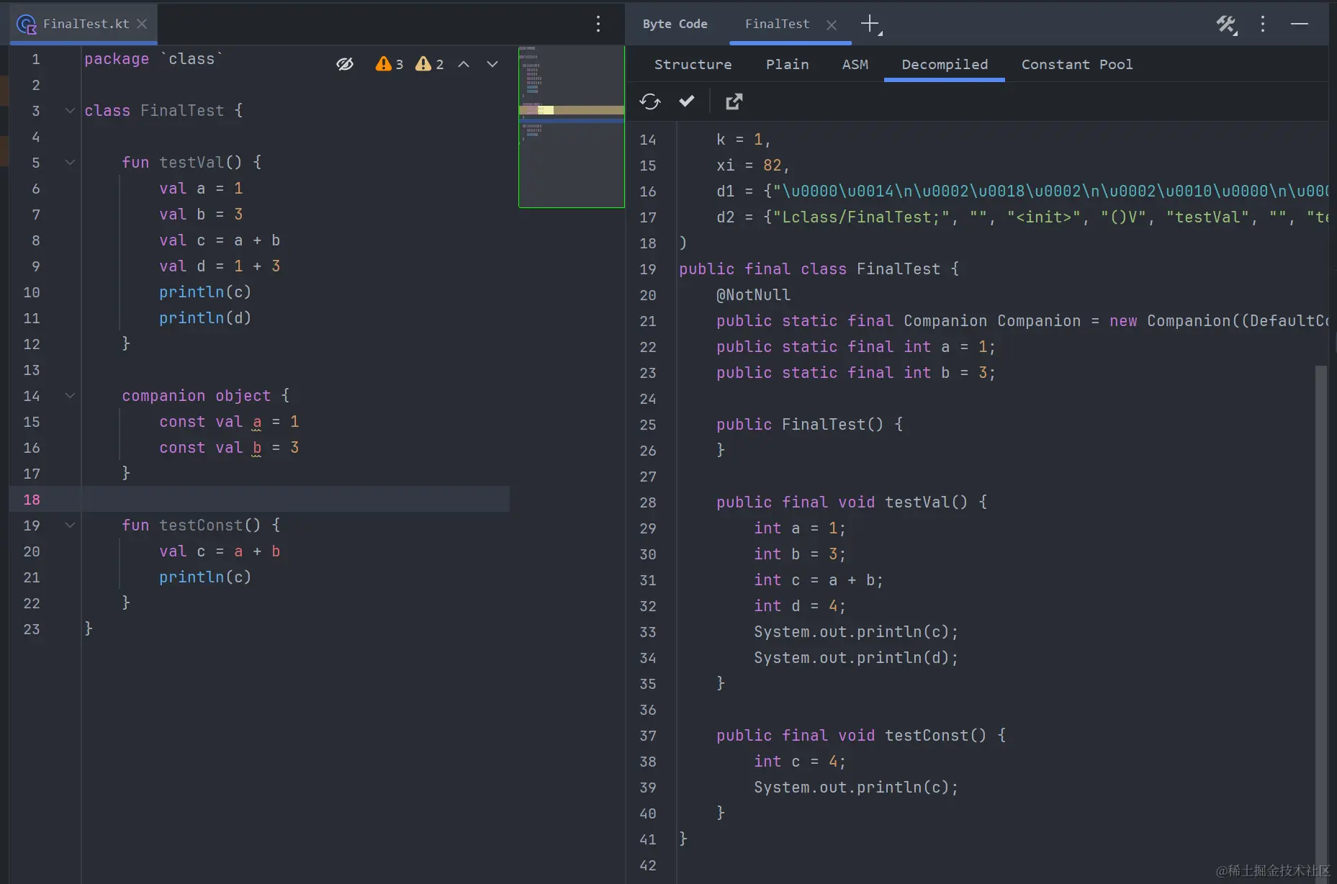The height and width of the screenshot is (884, 1337).
Task: Toggle the inspections eye visibility icon
Action: coord(345,64)
